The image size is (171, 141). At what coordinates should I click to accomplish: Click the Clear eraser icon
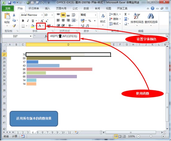click(x=126, y=24)
